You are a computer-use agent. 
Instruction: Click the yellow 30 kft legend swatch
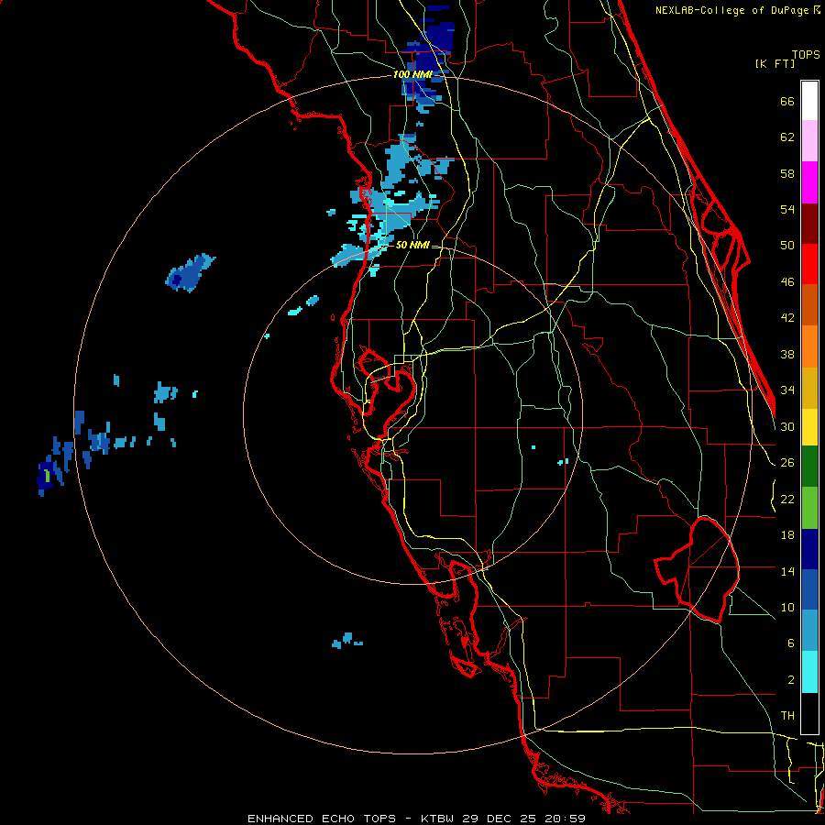(x=809, y=427)
